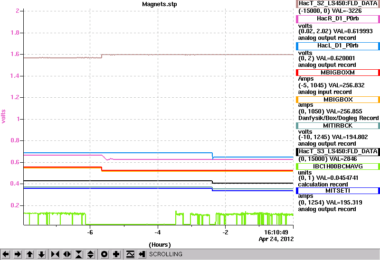Pan the graph right with the right arrow

pos(18,254)
